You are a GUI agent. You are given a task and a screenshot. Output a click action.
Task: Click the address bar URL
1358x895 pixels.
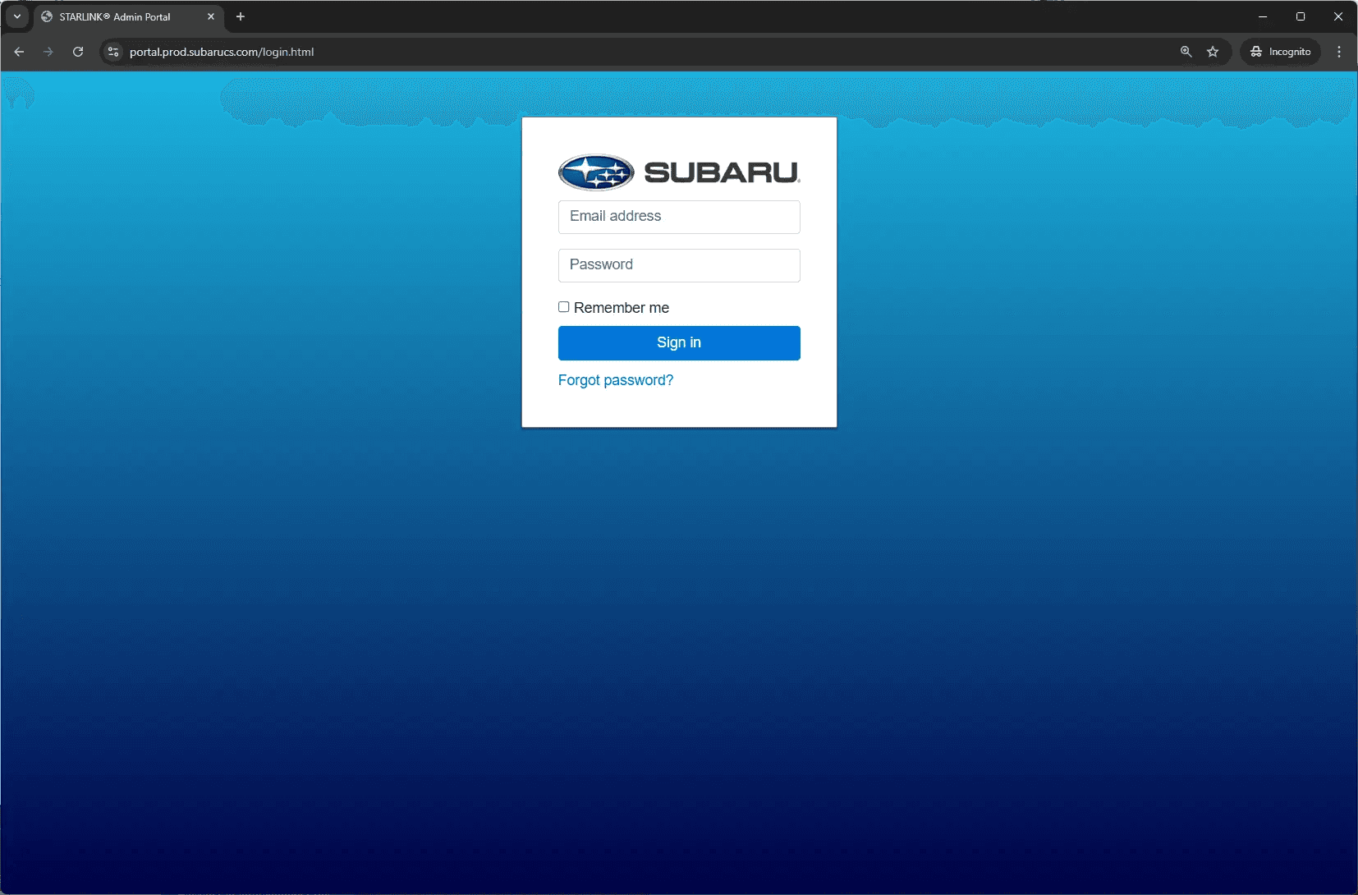(x=222, y=52)
